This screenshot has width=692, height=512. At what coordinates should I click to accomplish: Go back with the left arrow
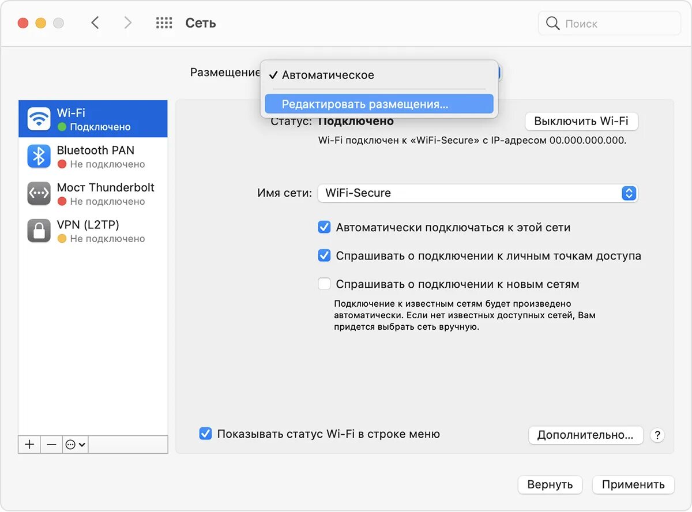(x=96, y=23)
